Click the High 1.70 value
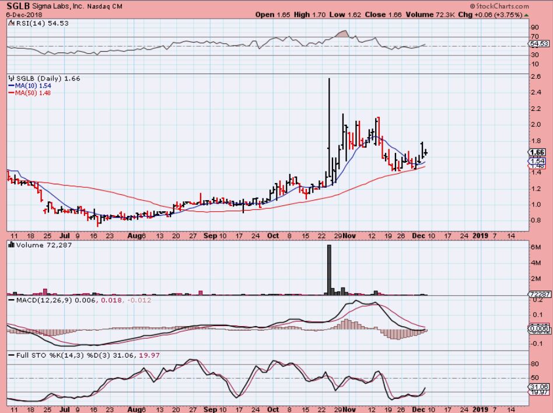 309,15
